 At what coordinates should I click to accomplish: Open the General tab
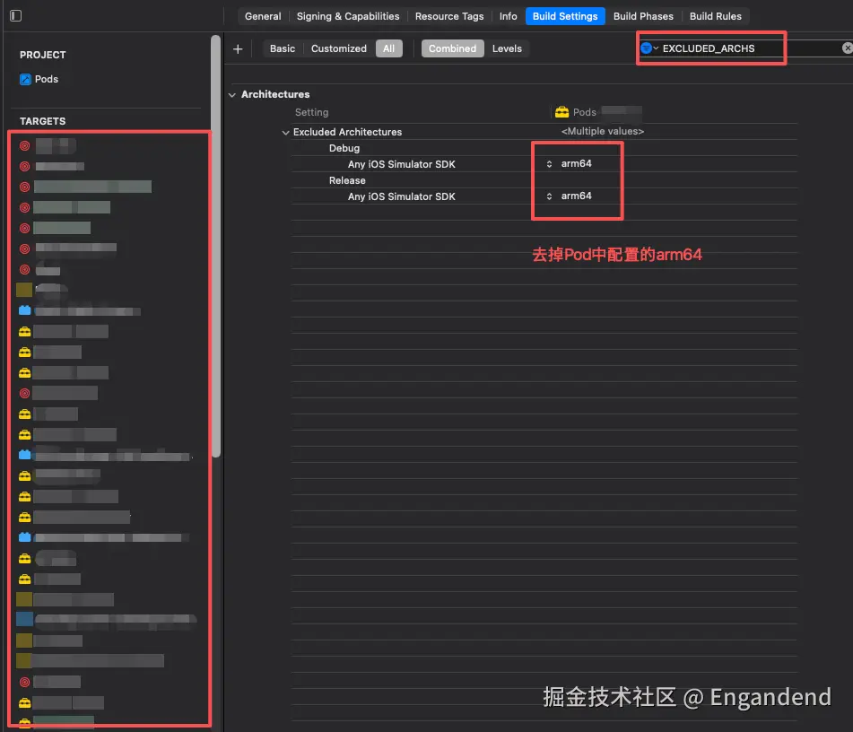point(263,16)
